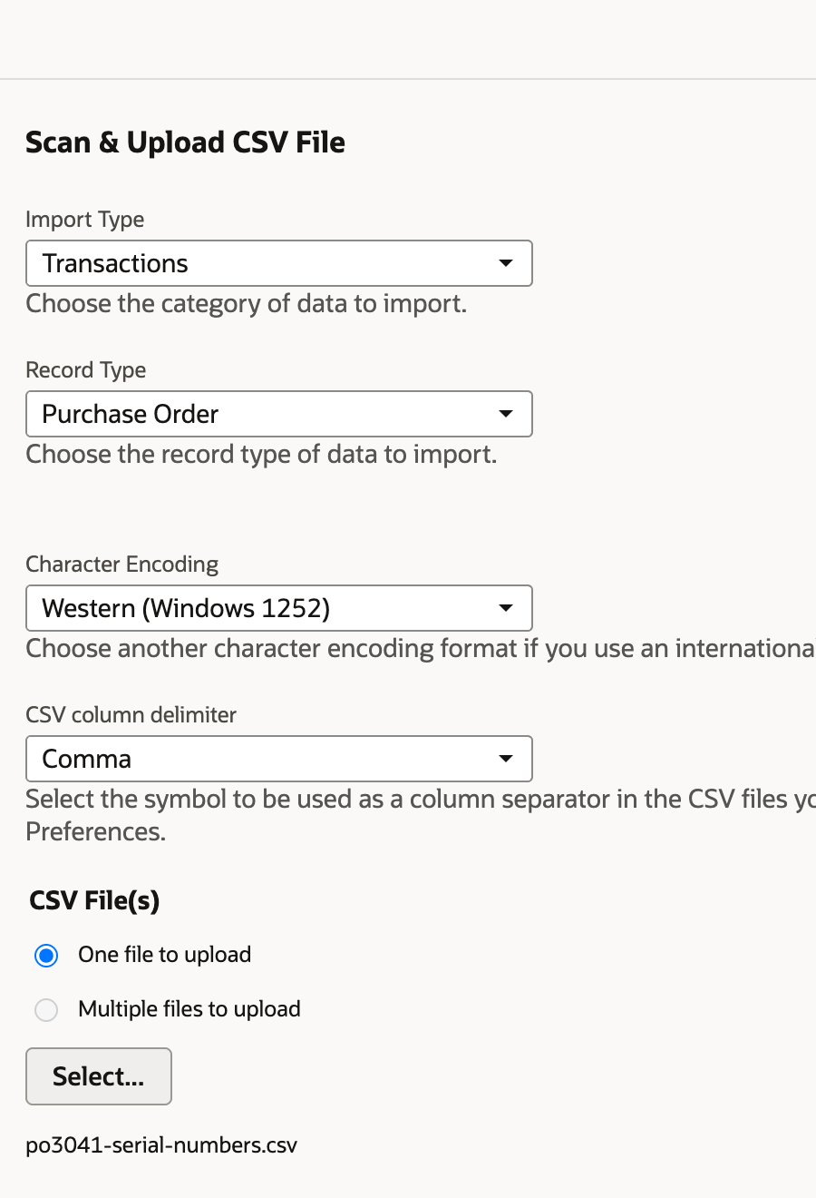Screen dimensions: 816x1198
Task: Click the 'Choose the record type of data' help text
Action: [x=261, y=454]
